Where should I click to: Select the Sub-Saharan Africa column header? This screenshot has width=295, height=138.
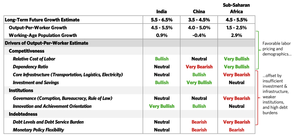[x=236, y=8]
